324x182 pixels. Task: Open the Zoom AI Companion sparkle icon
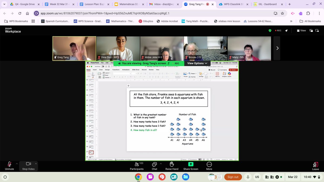pos(286,30)
